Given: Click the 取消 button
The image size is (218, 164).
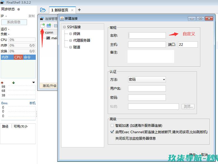Looking at the screenshot, I should 204,155.
